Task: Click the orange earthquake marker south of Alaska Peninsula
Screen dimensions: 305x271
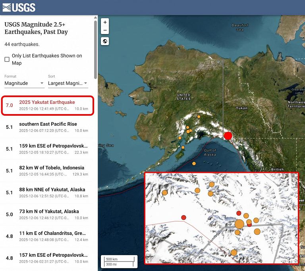Action: click(194, 163)
